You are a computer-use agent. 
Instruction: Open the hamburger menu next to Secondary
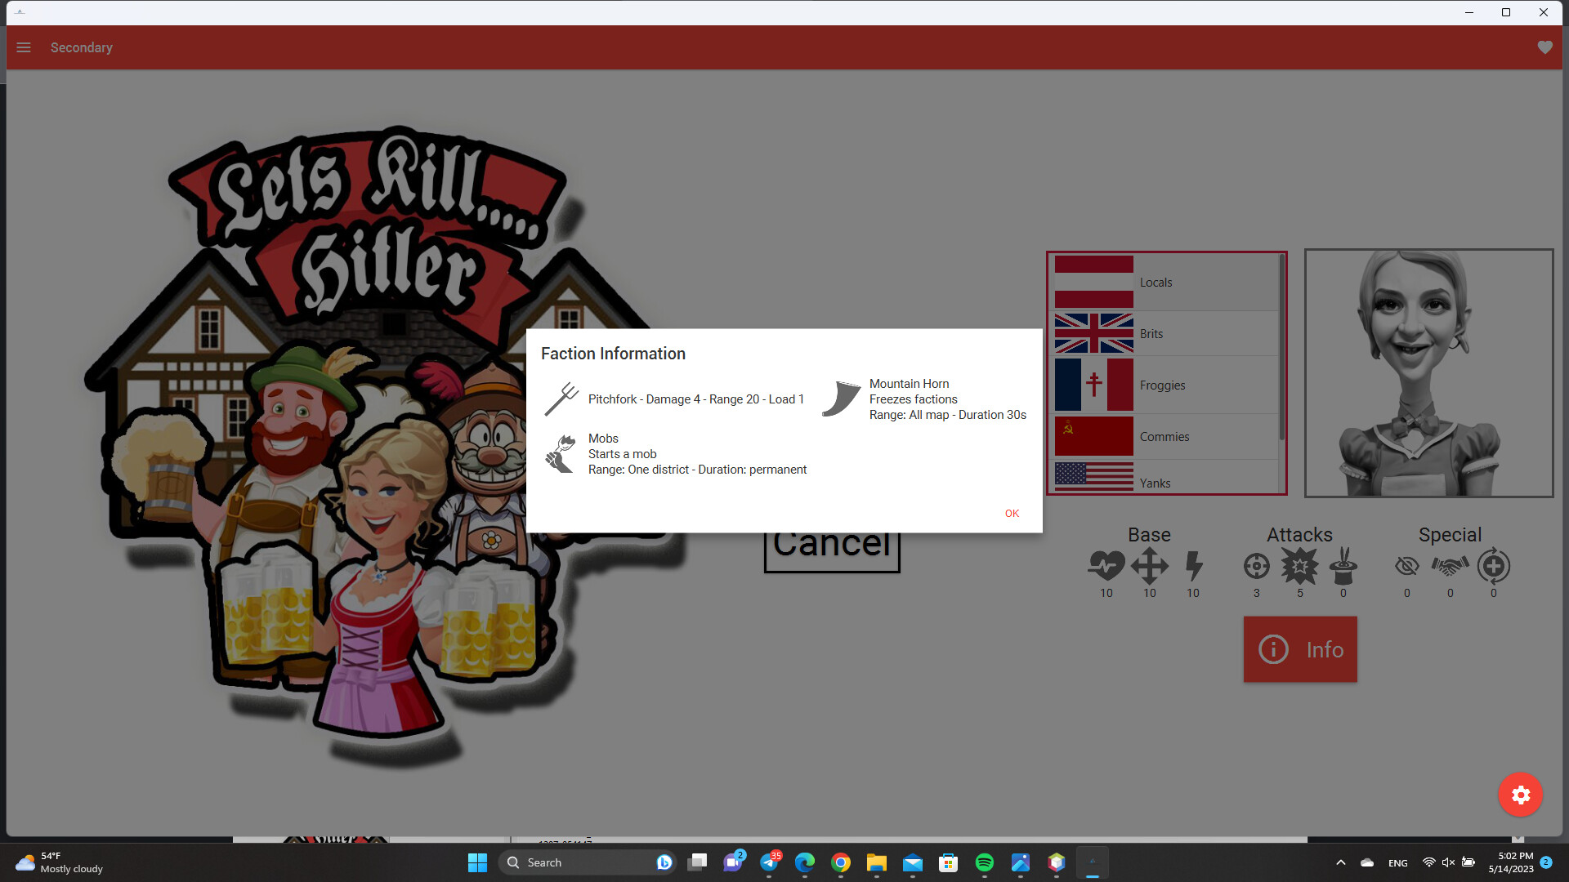pos(24,47)
